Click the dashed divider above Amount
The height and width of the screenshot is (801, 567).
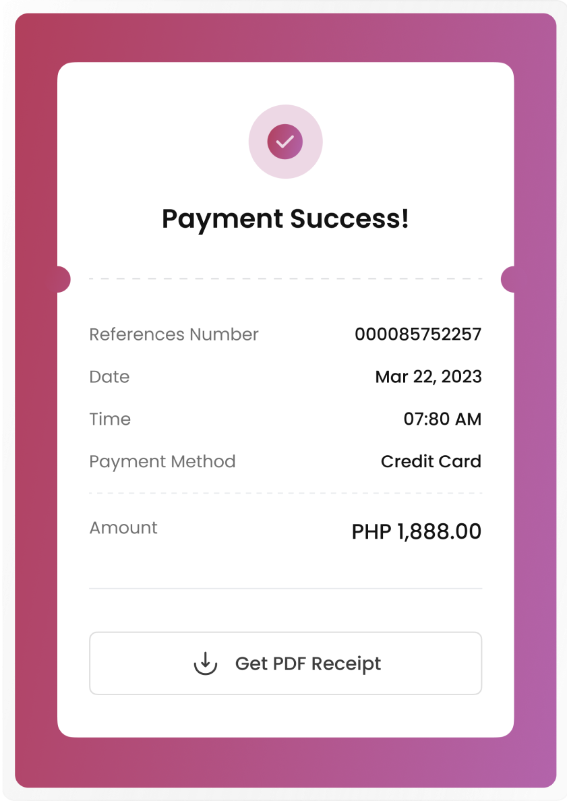285,493
